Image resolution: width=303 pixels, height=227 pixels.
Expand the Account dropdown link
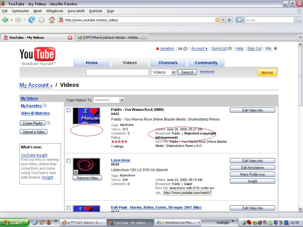point(199,48)
